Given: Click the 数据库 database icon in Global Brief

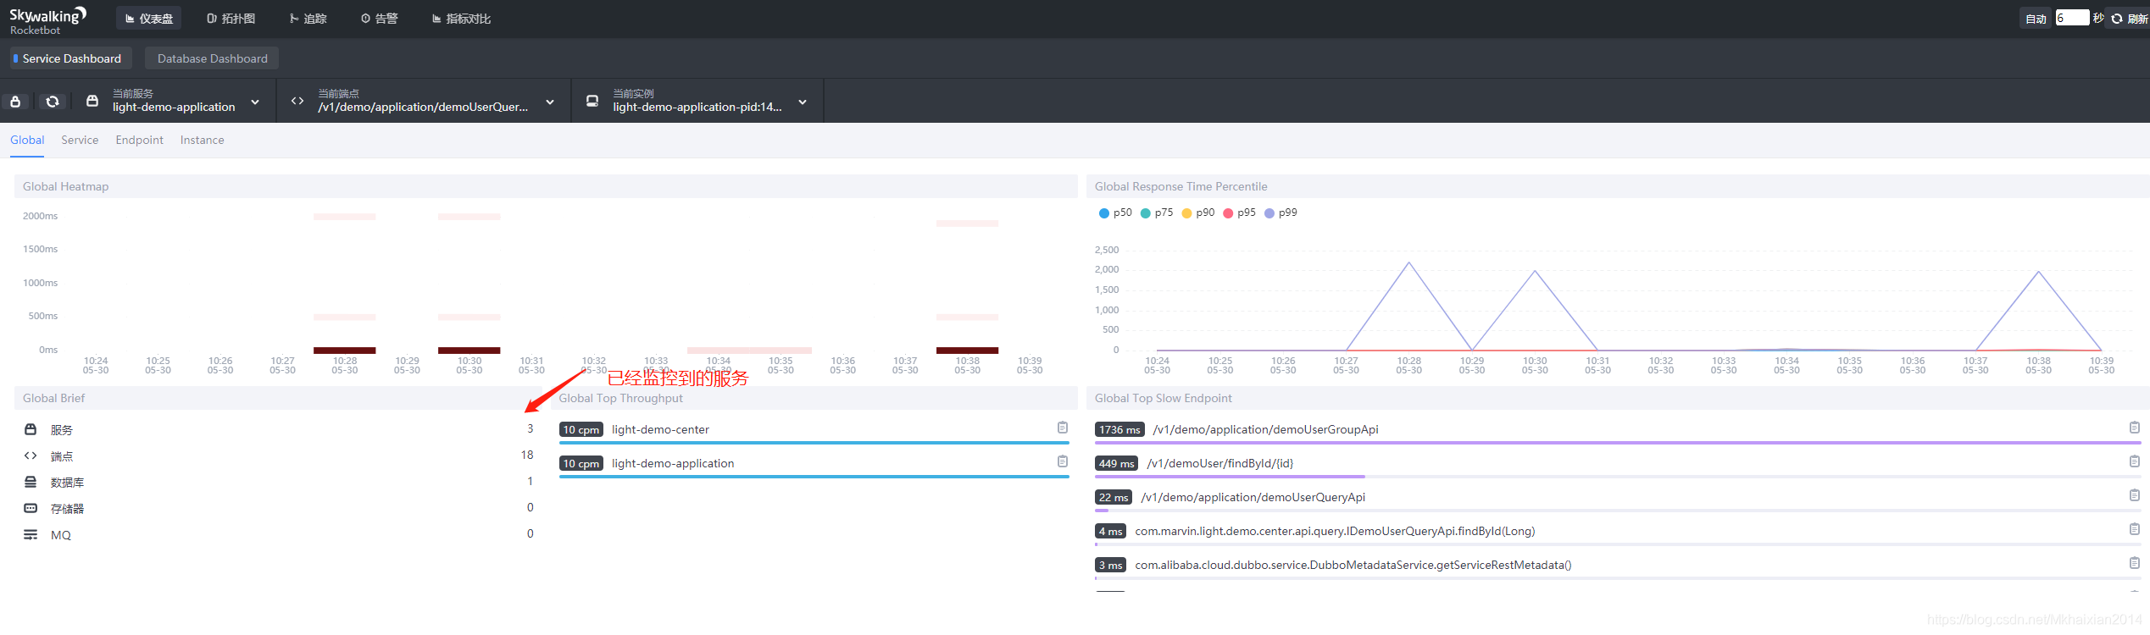Looking at the screenshot, I should [31, 482].
